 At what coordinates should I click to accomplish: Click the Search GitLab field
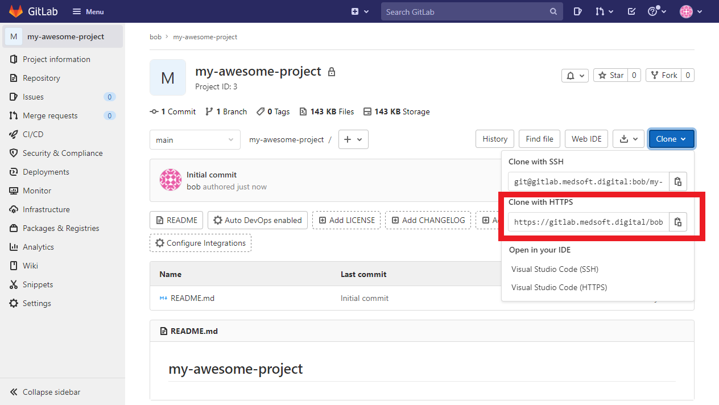point(466,11)
